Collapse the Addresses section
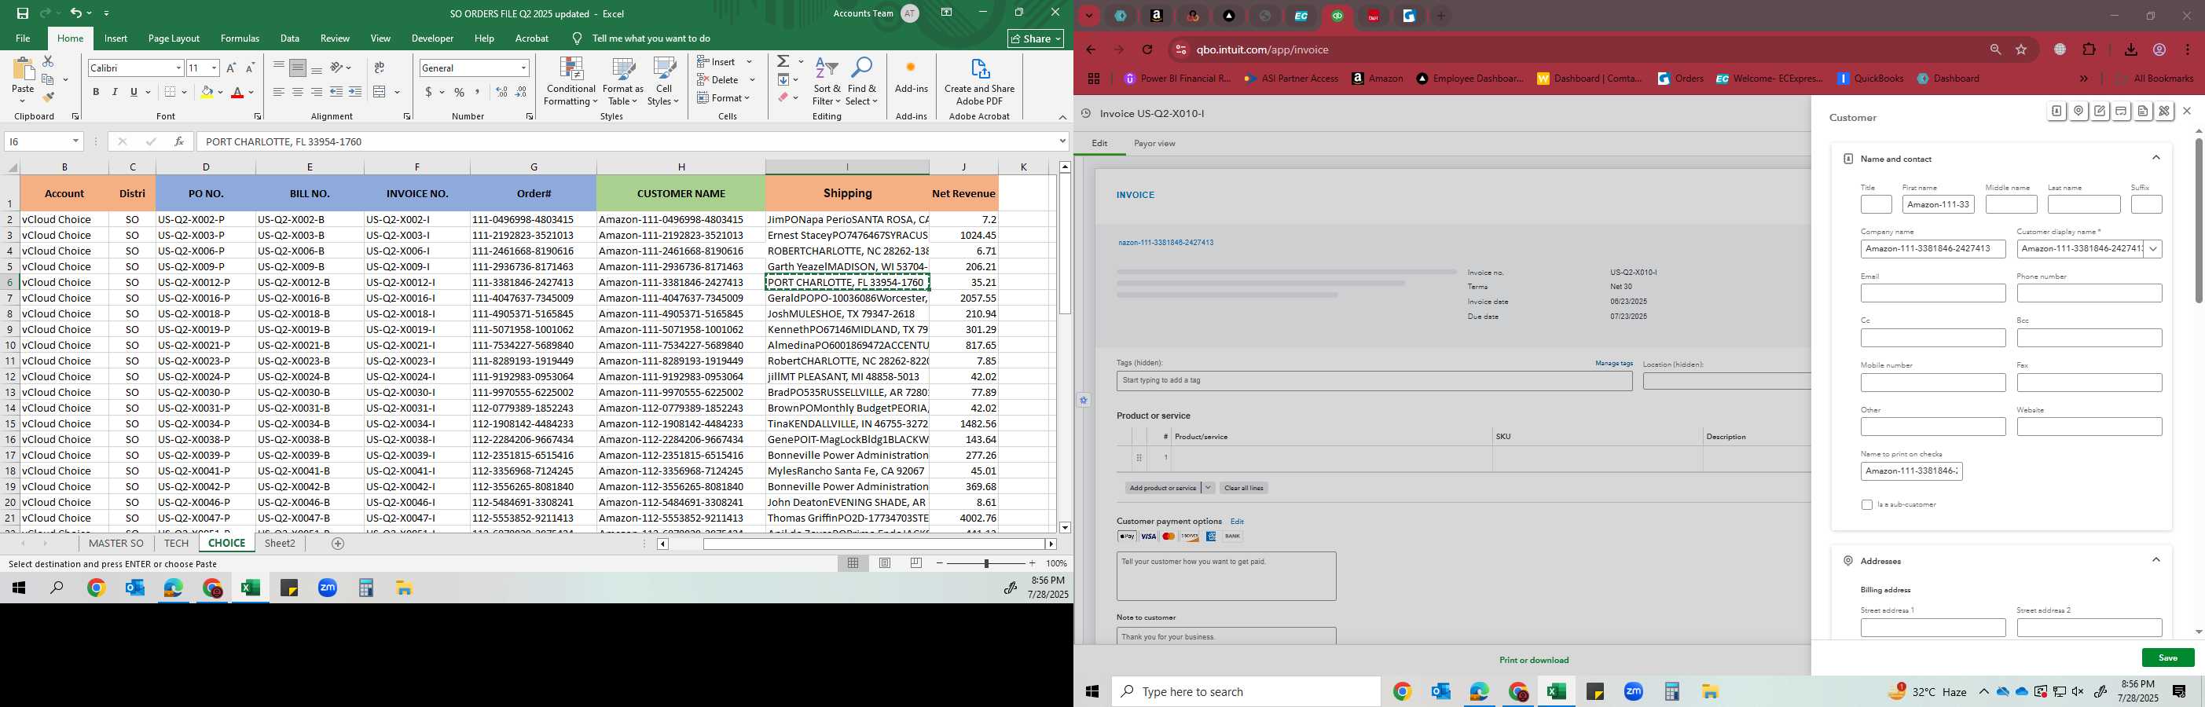The height and width of the screenshot is (707, 2205). tap(2156, 561)
